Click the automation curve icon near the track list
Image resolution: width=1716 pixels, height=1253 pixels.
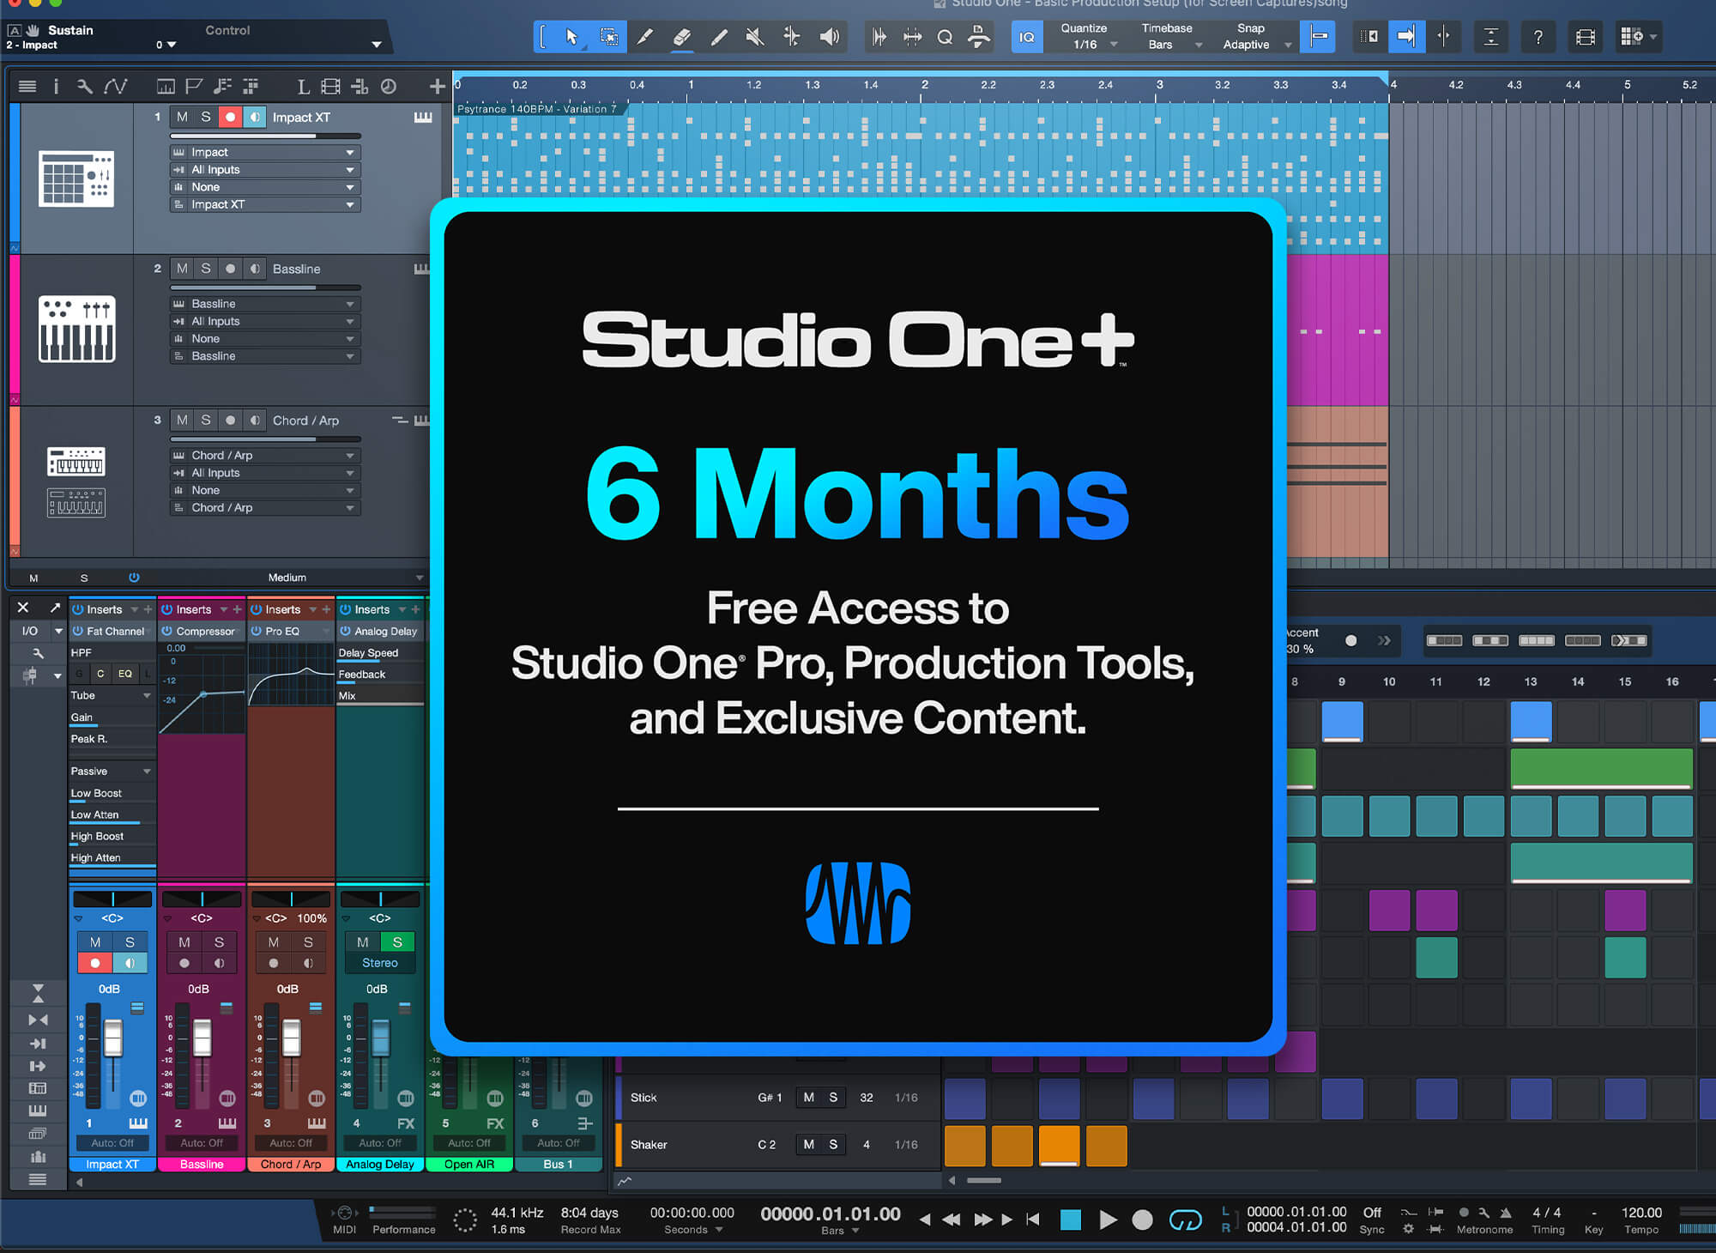[117, 86]
